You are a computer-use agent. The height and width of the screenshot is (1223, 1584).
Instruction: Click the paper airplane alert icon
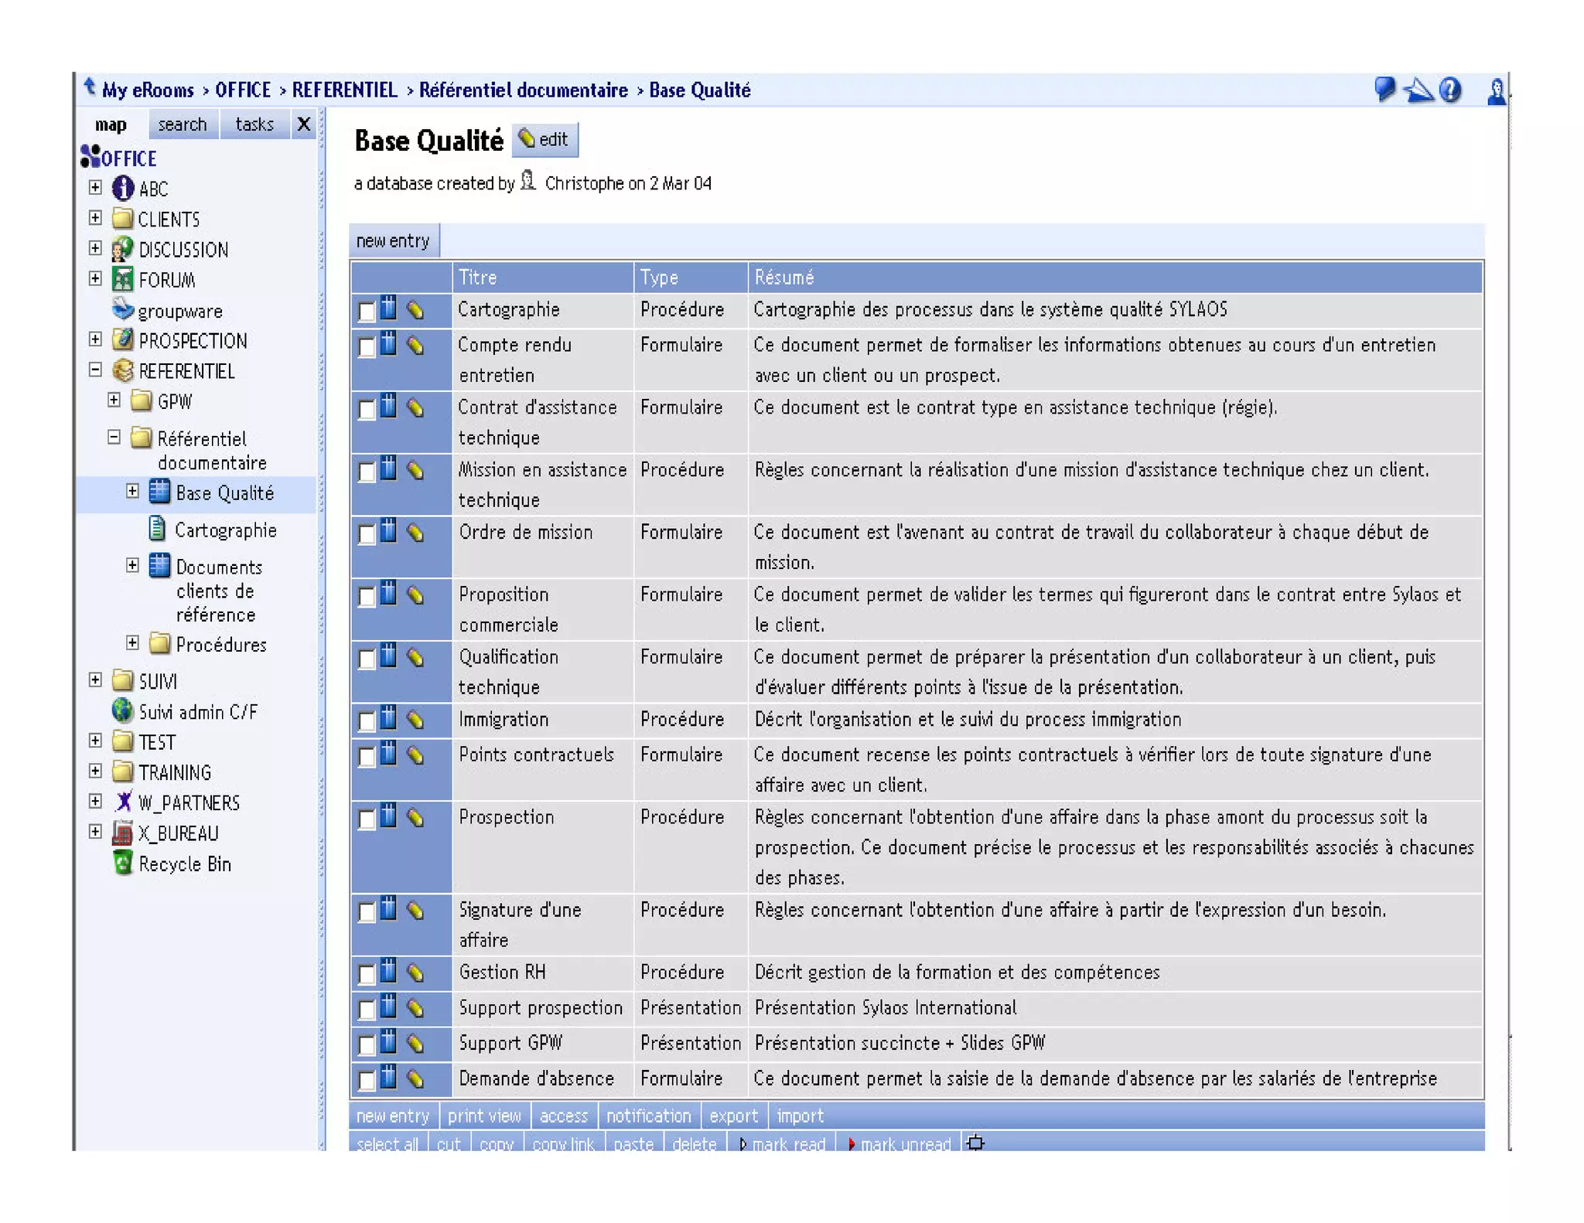(1418, 90)
